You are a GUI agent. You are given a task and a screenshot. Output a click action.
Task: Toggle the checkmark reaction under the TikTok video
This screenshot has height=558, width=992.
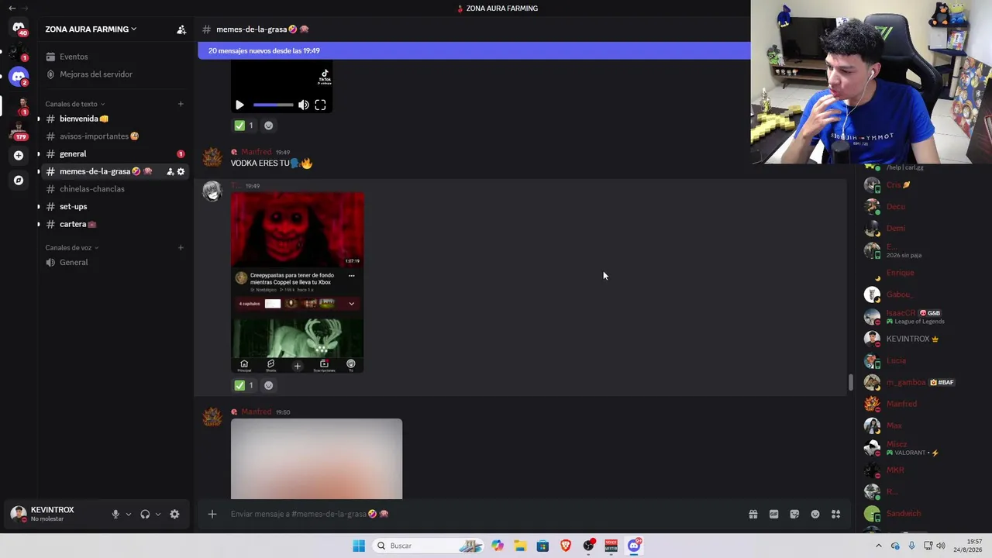click(244, 126)
